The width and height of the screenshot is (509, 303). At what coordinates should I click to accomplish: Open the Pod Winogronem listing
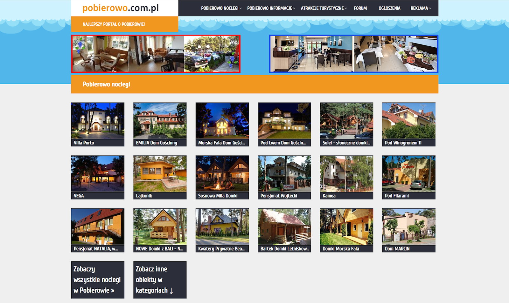(408, 121)
